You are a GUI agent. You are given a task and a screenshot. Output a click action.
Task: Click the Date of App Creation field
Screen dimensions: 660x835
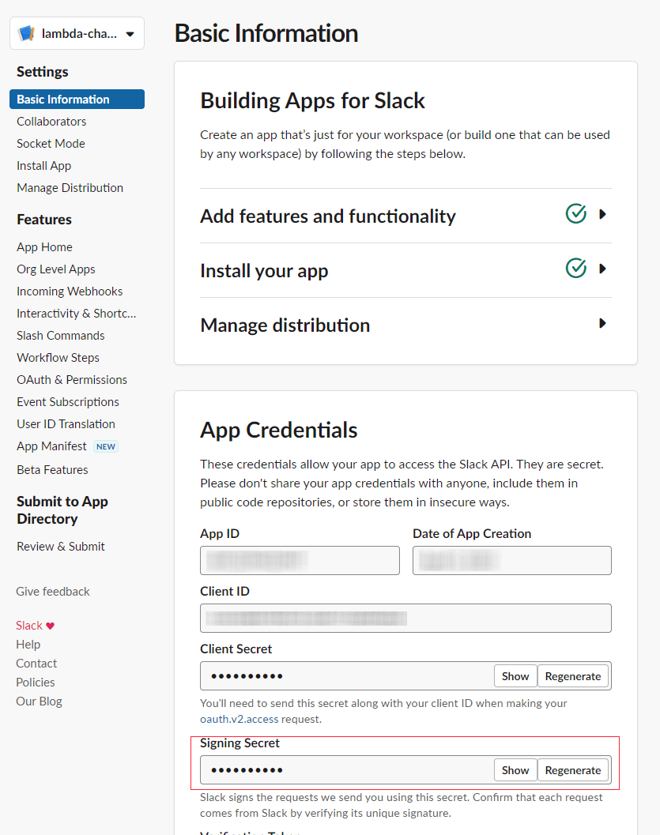[x=512, y=560]
